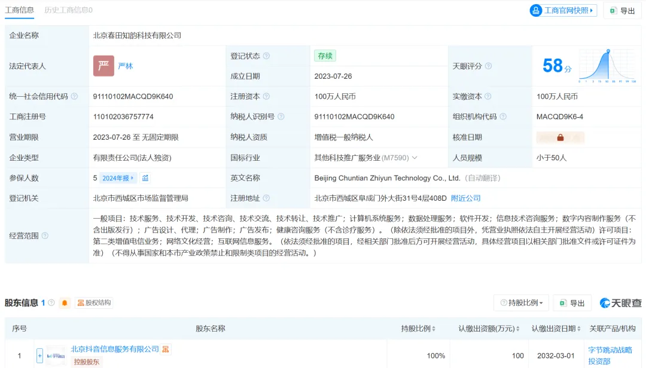Expand shareholder row with plus button
The width and height of the screenshot is (646, 368).
pyautogui.click(x=39, y=355)
